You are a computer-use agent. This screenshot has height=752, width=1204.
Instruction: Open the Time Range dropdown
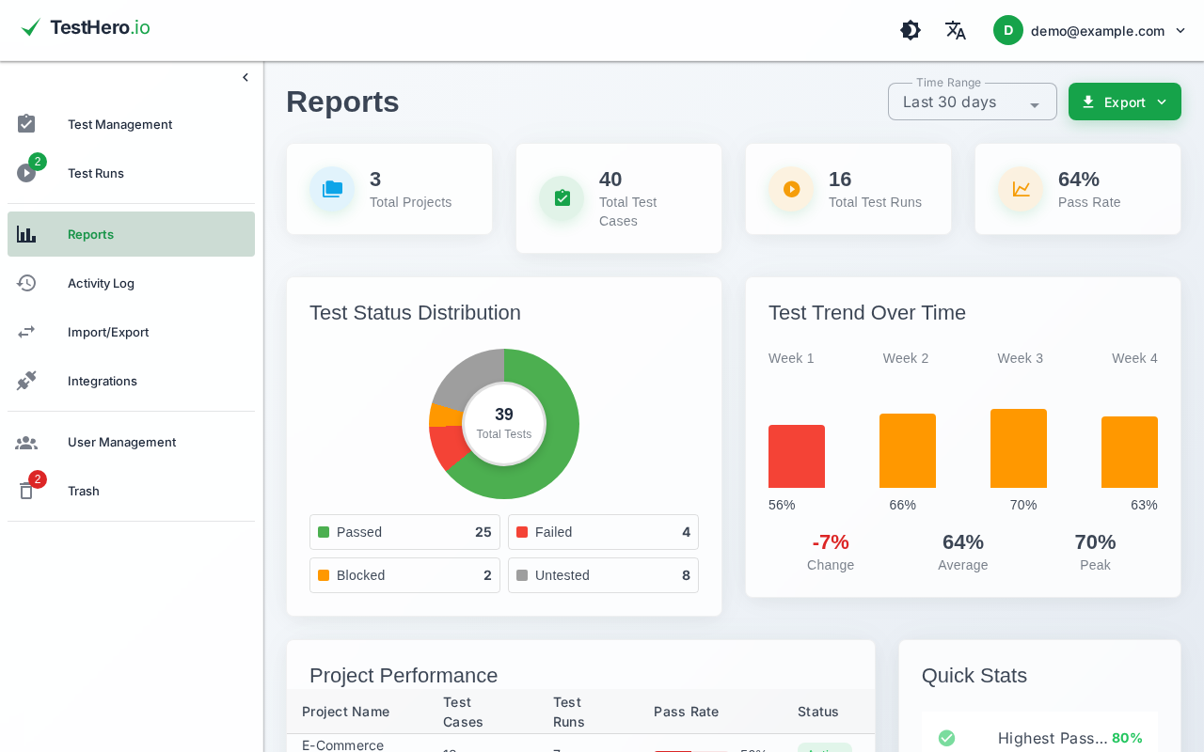point(973,102)
